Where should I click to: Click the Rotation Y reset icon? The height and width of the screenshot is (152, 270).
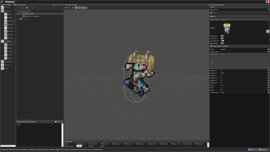pyautogui.click(x=268, y=80)
